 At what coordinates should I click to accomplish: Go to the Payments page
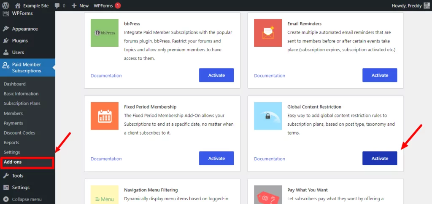[x=13, y=123]
